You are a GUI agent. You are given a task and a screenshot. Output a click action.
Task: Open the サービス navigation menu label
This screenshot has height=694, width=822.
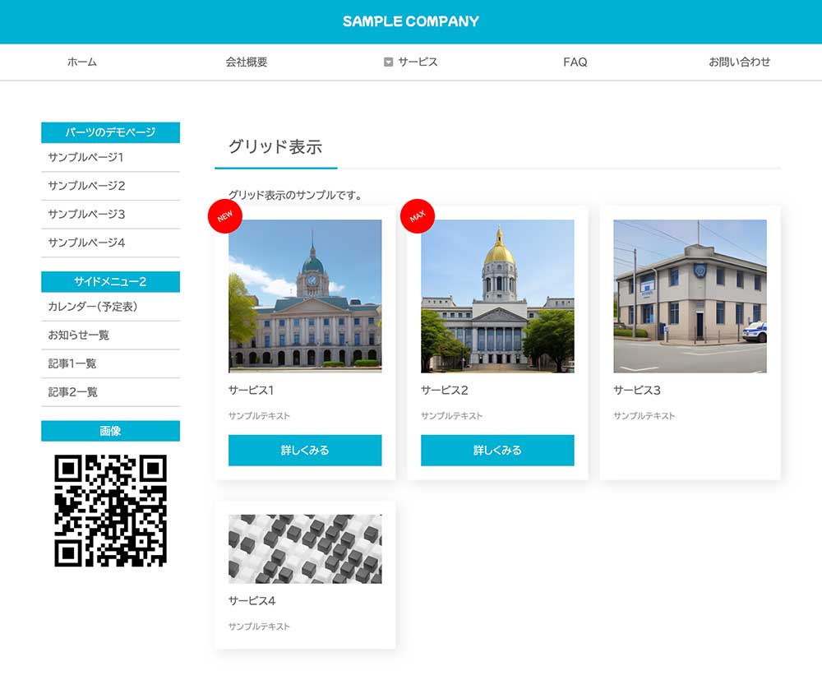418,62
